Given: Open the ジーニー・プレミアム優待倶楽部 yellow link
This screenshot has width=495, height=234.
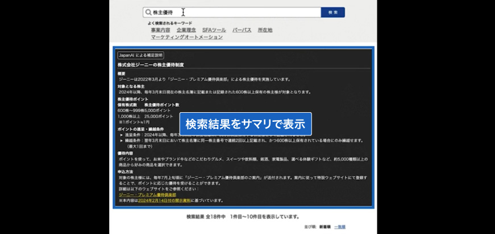Looking at the screenshot, I should tap(148, 194).
